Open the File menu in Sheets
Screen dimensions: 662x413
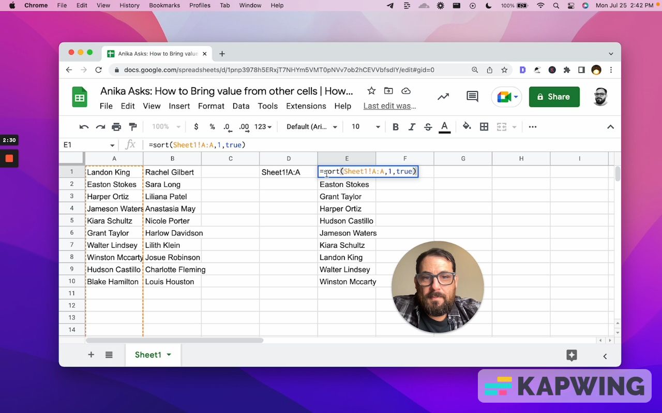(106, 106)
